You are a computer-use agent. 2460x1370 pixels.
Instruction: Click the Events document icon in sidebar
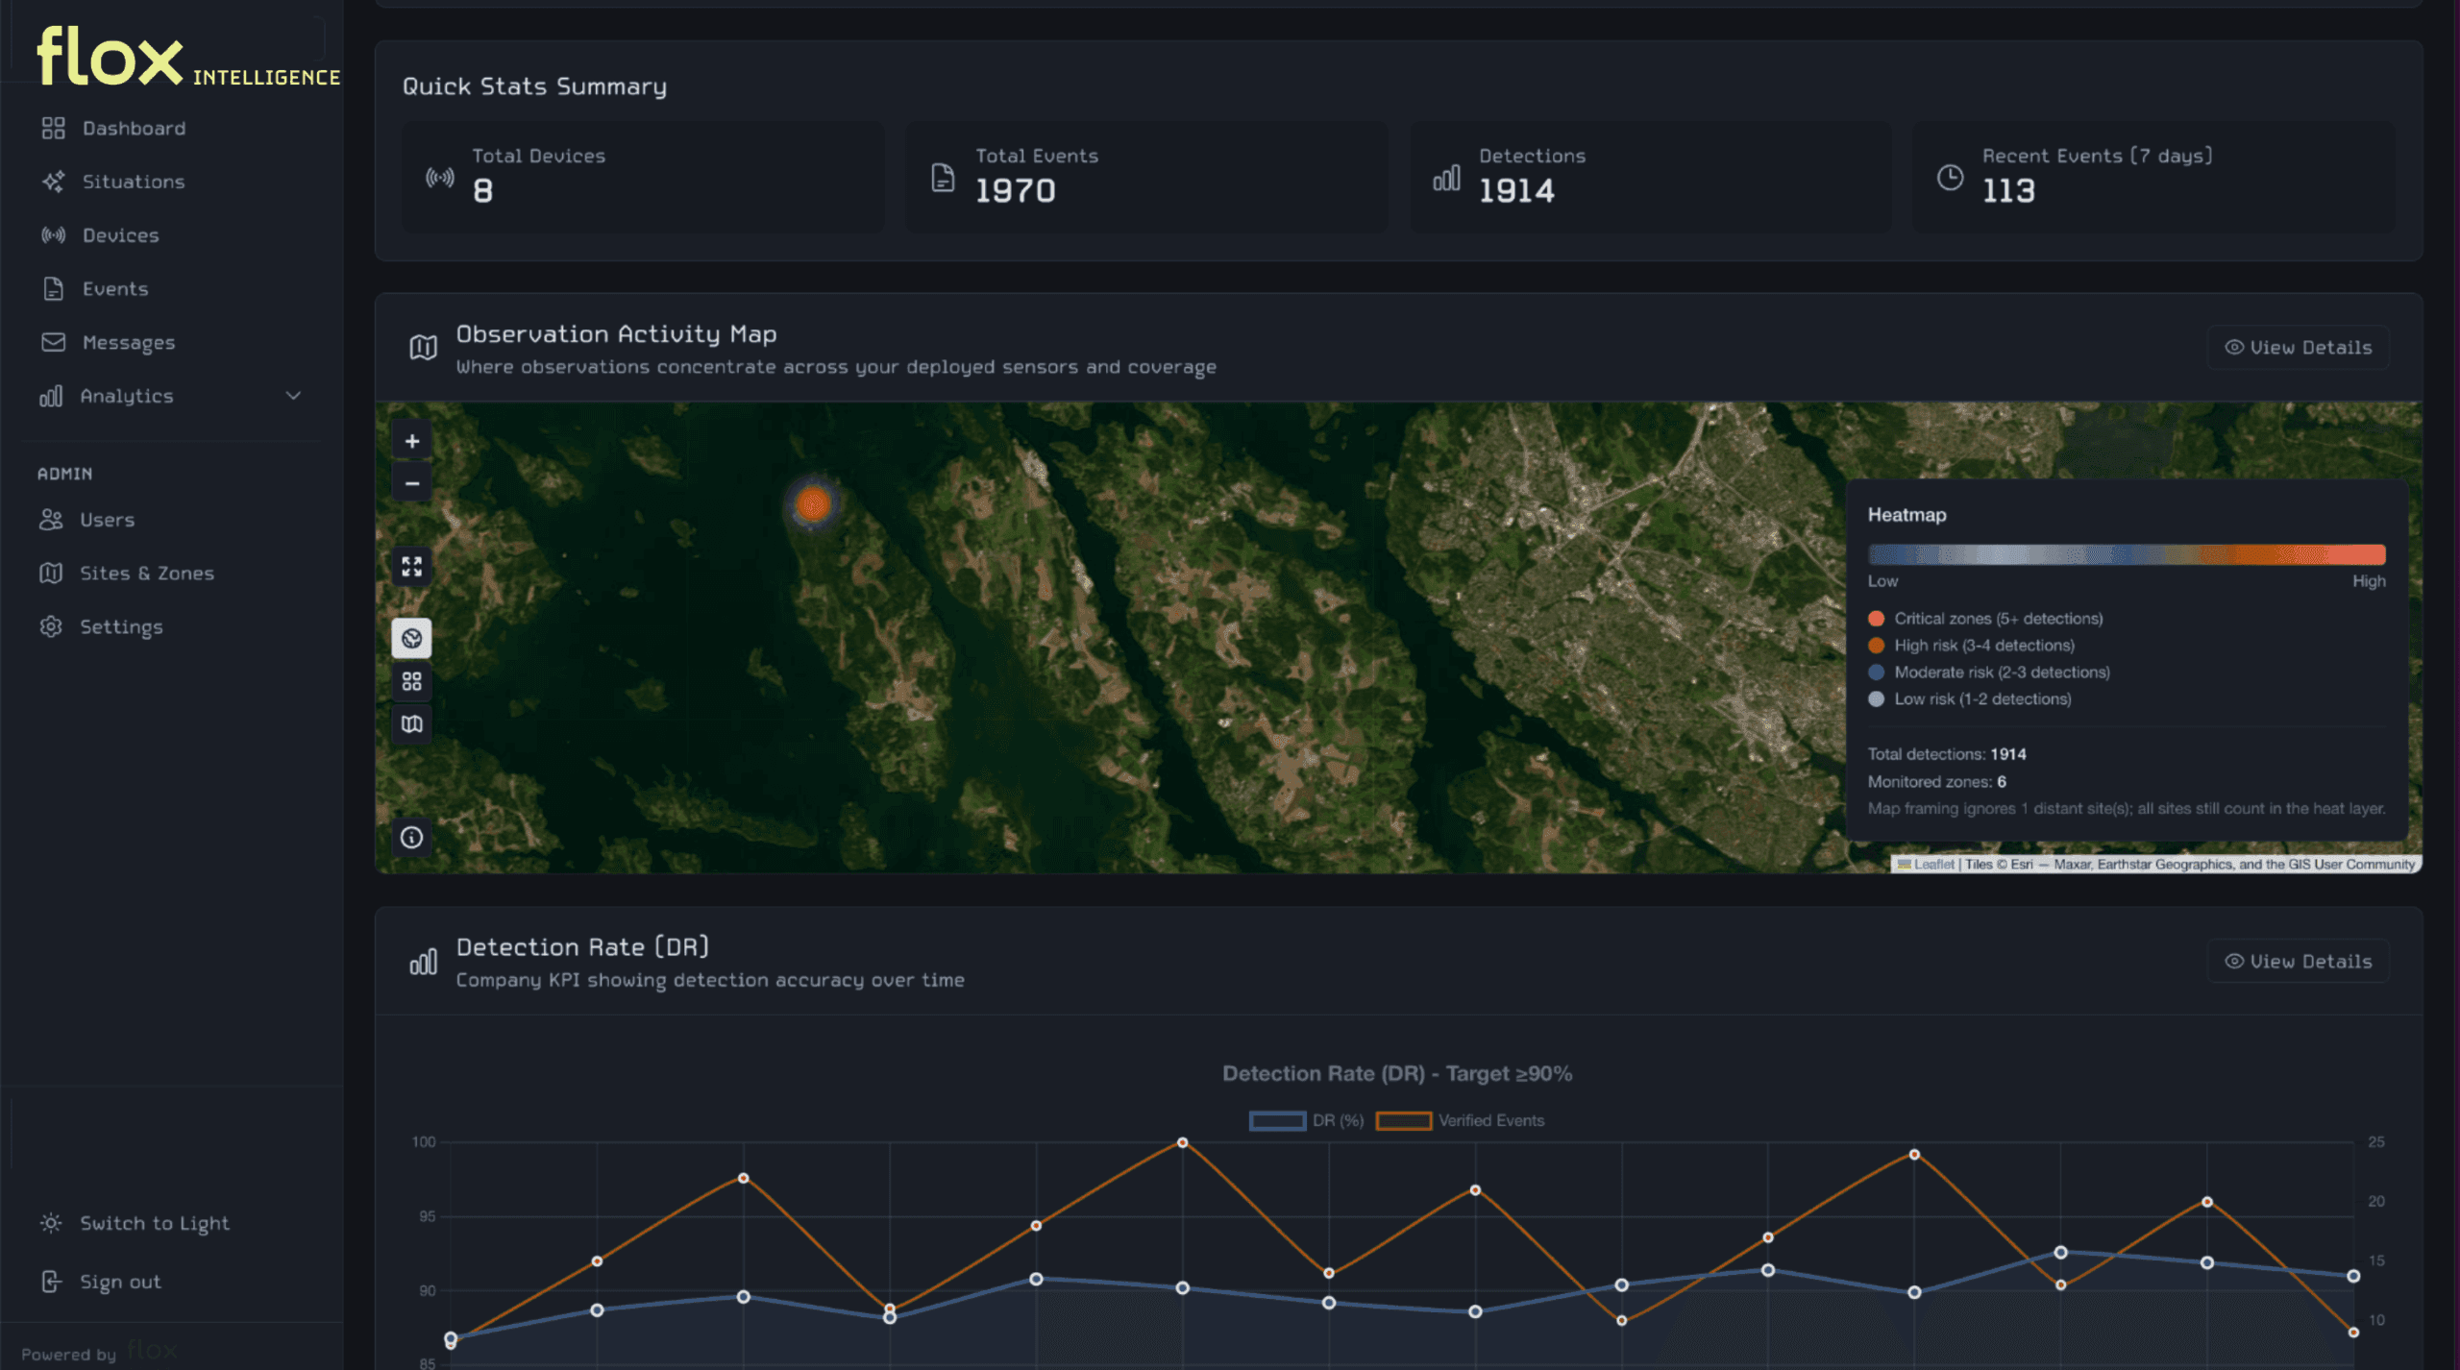(x=54, y=288)
